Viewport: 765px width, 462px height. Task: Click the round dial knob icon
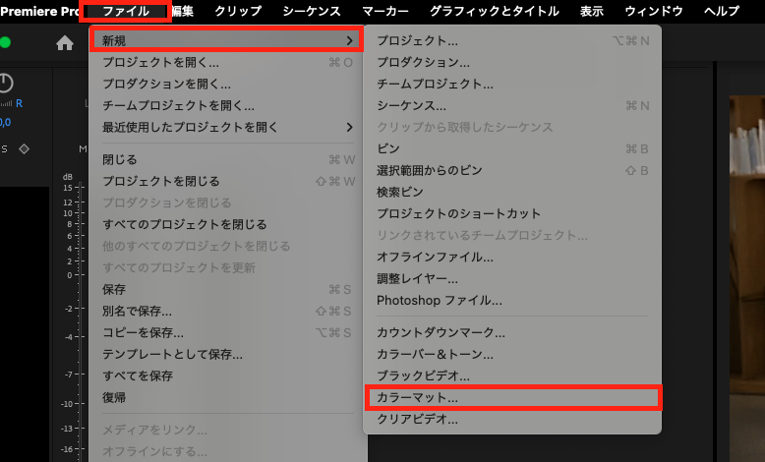6,83
